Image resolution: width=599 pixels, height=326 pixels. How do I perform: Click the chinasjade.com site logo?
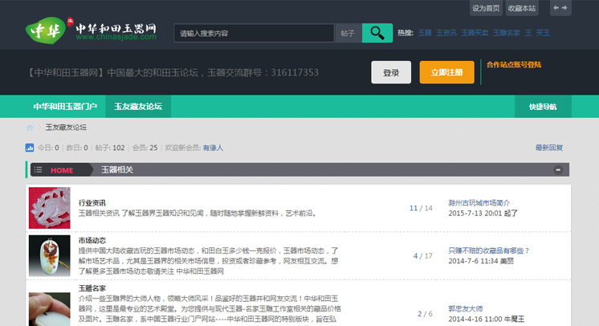(90, 31)
